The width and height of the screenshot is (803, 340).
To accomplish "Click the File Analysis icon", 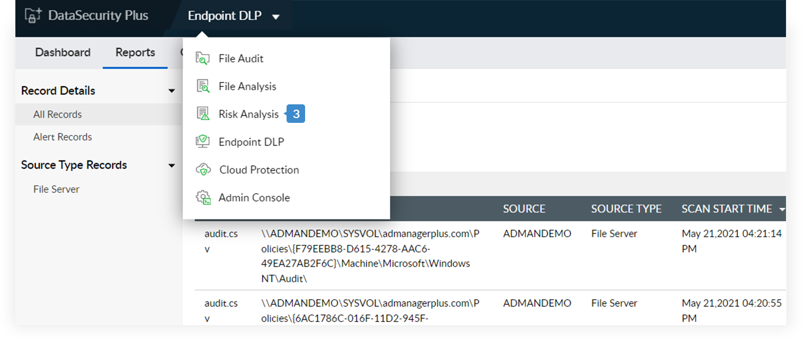I will point(203,86).
